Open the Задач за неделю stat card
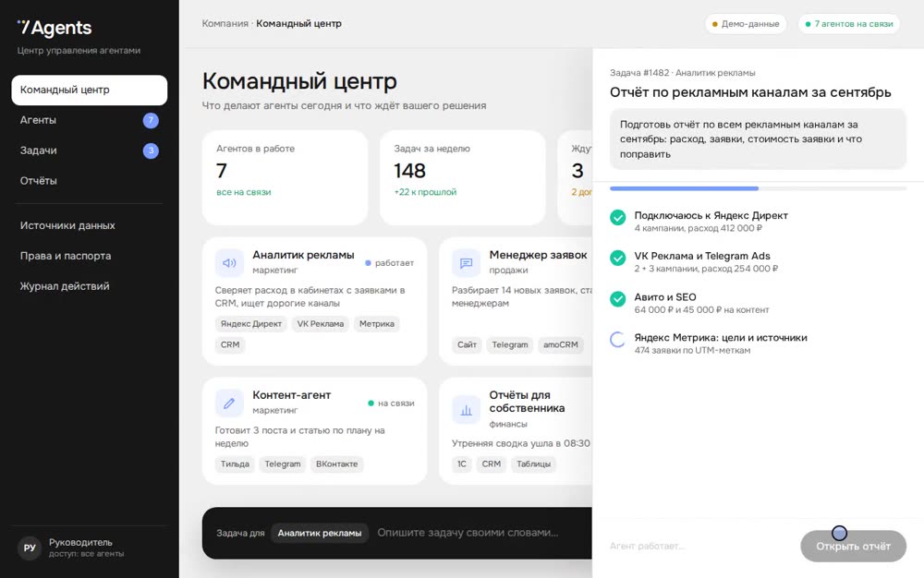The image size is (924, 578). pos(463,177)
